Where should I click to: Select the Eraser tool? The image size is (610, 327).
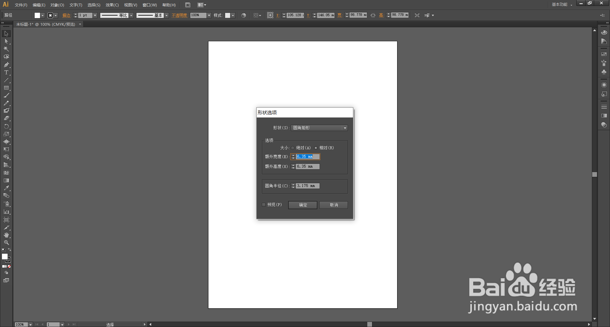tap(6, 118)
